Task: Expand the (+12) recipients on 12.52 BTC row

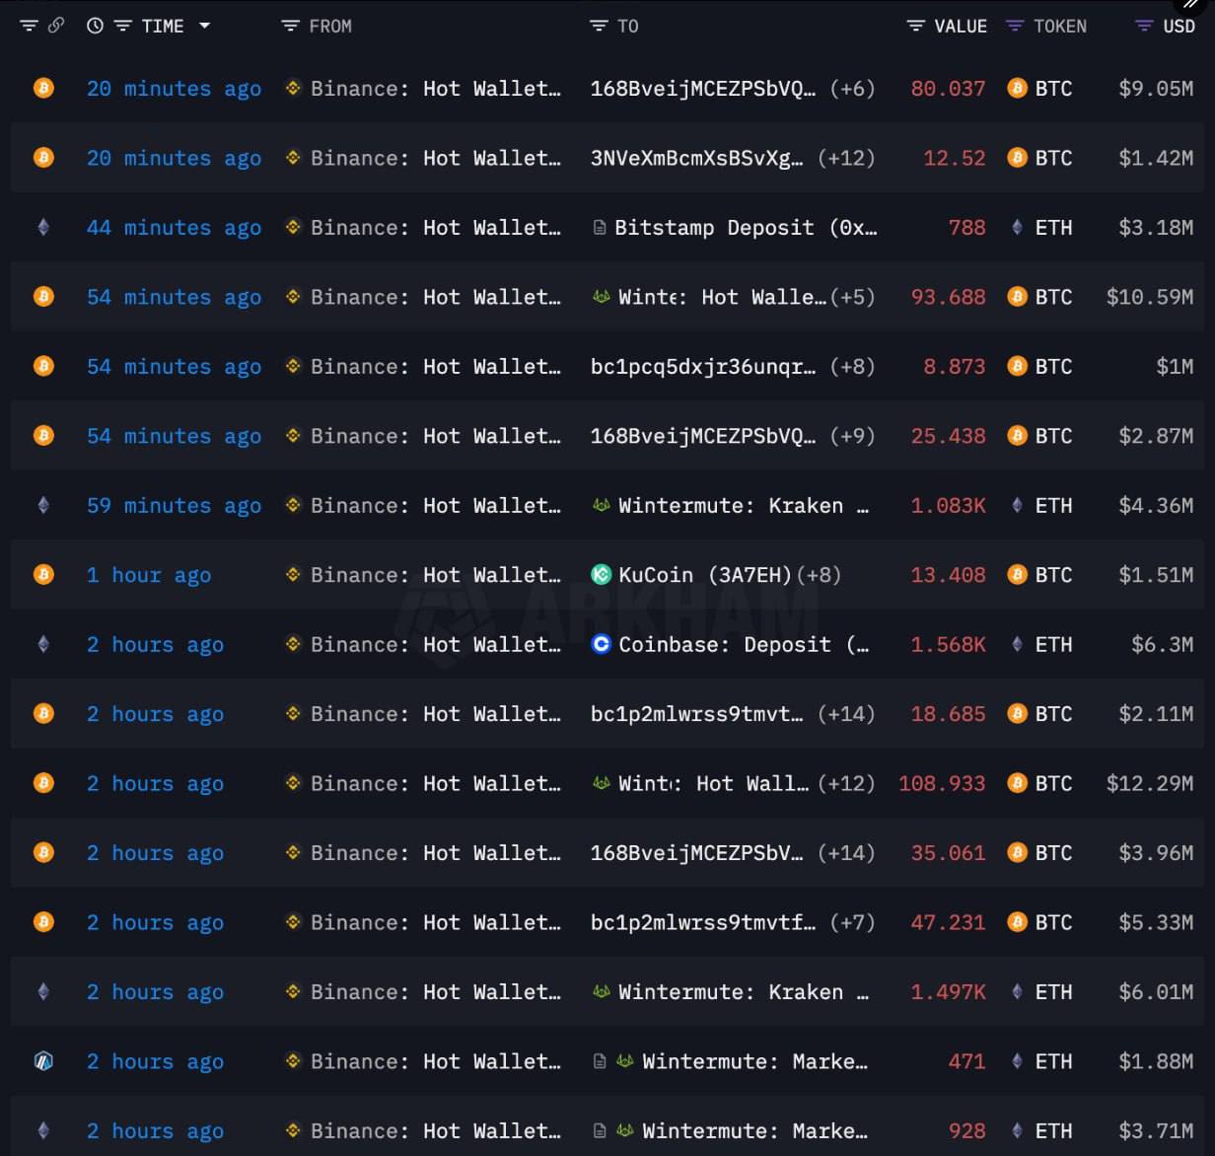Action: (846, 158)
